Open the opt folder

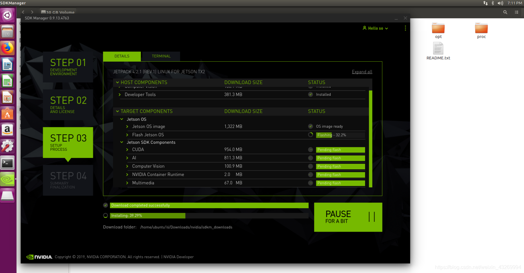pyautogui.click(x=438, y=31)
